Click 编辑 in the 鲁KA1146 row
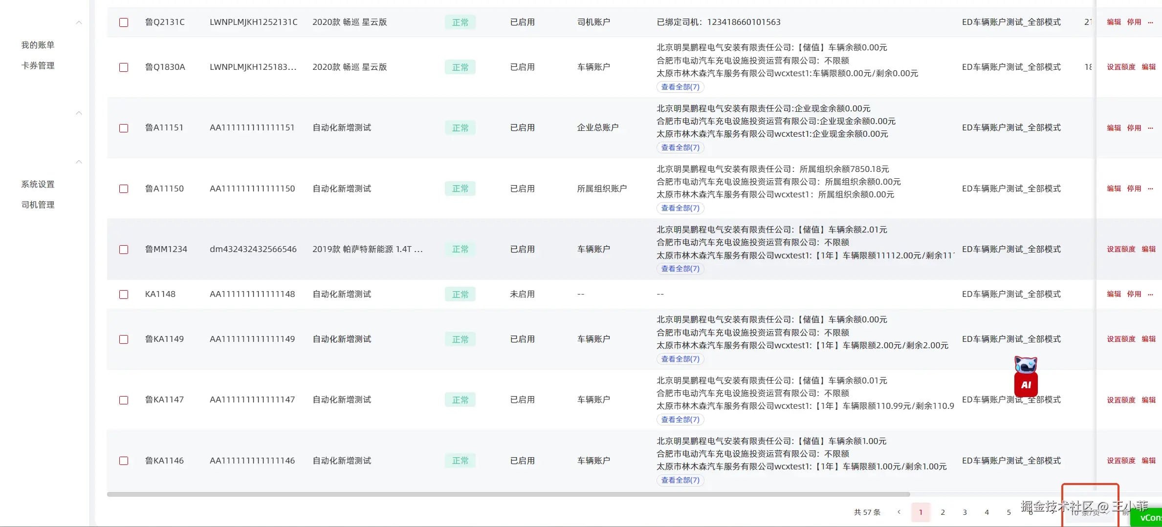The image size is (1162, 527). click(x=1148, y=461)
